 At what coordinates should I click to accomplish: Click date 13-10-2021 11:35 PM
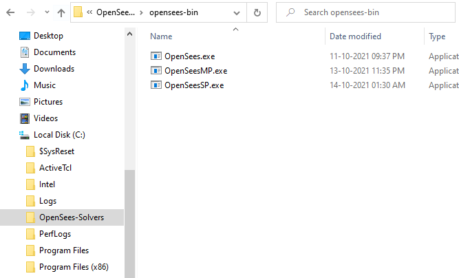(x=367, y=71)
